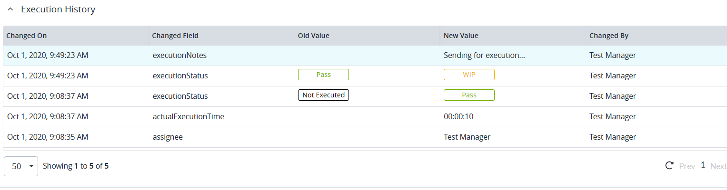Screen dimensions: 727x190
Task: Collapse the Execution History section chevron
Action: pyautogui.click(x=10, y=9)
